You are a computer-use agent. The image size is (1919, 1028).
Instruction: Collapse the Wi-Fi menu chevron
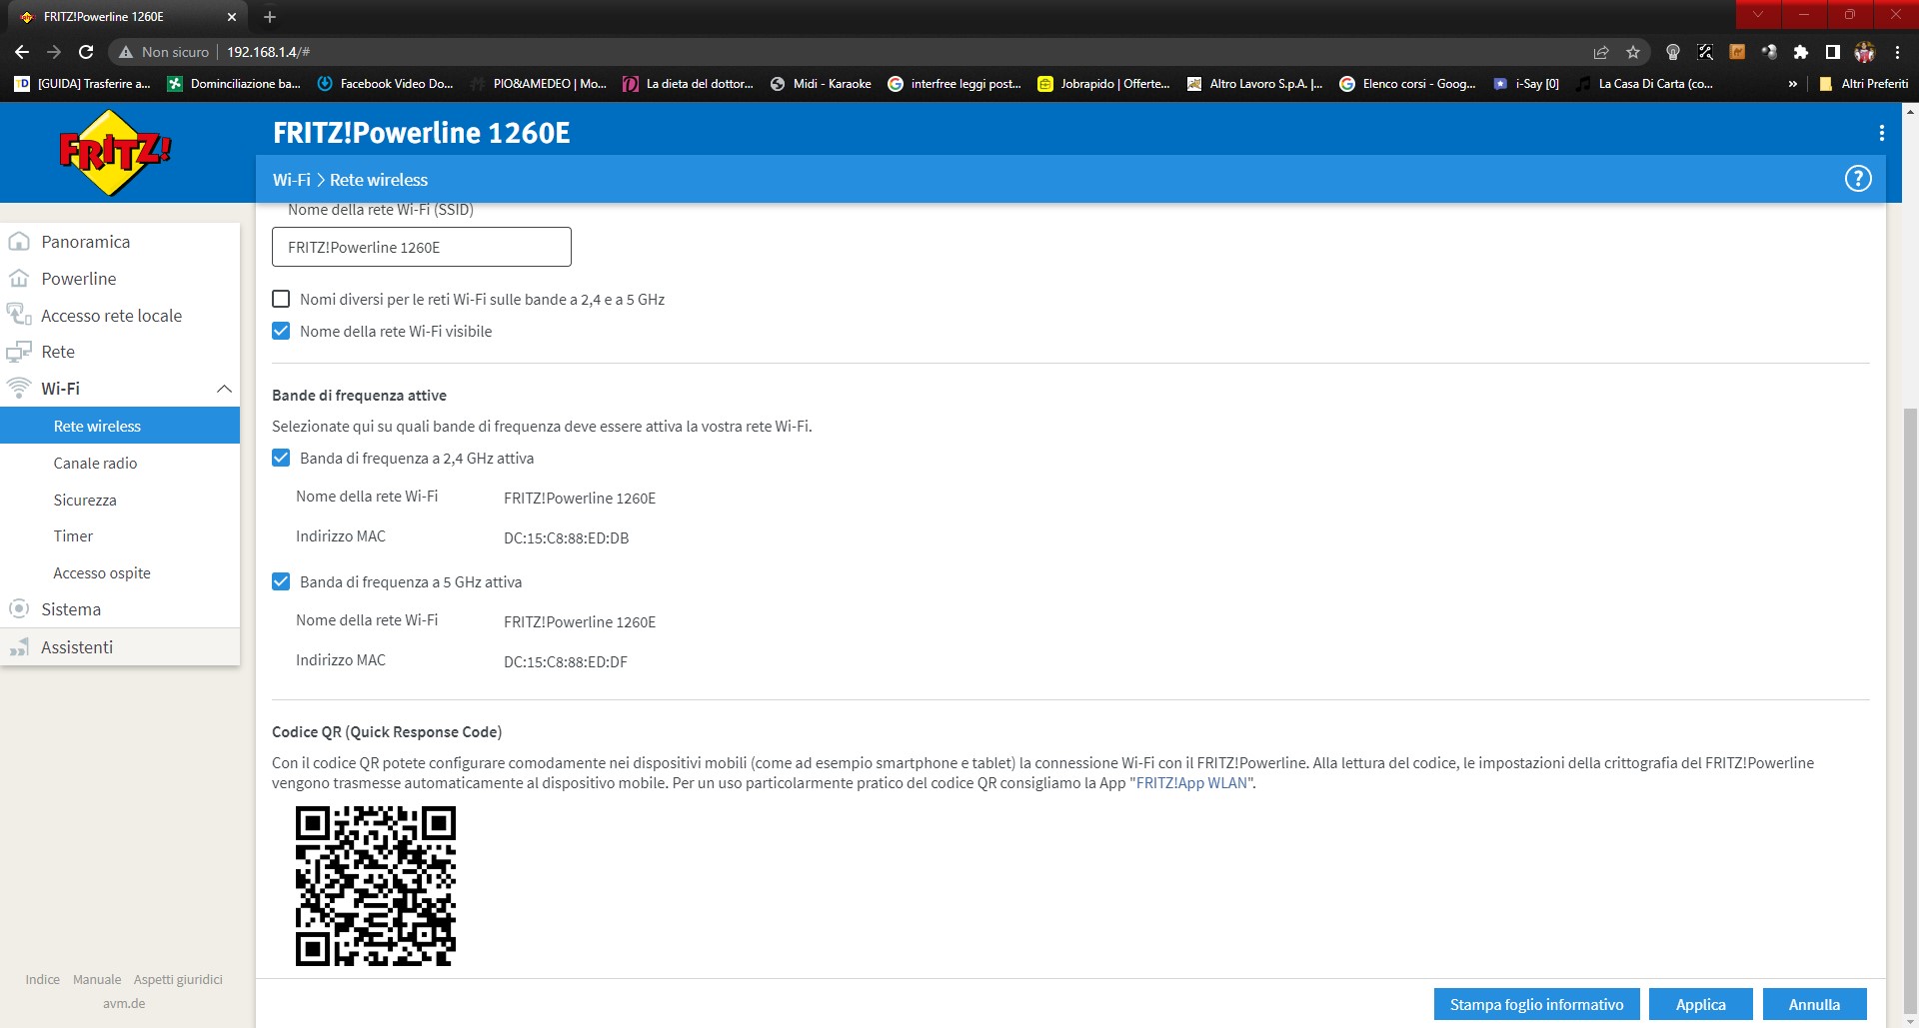(224, 389)
